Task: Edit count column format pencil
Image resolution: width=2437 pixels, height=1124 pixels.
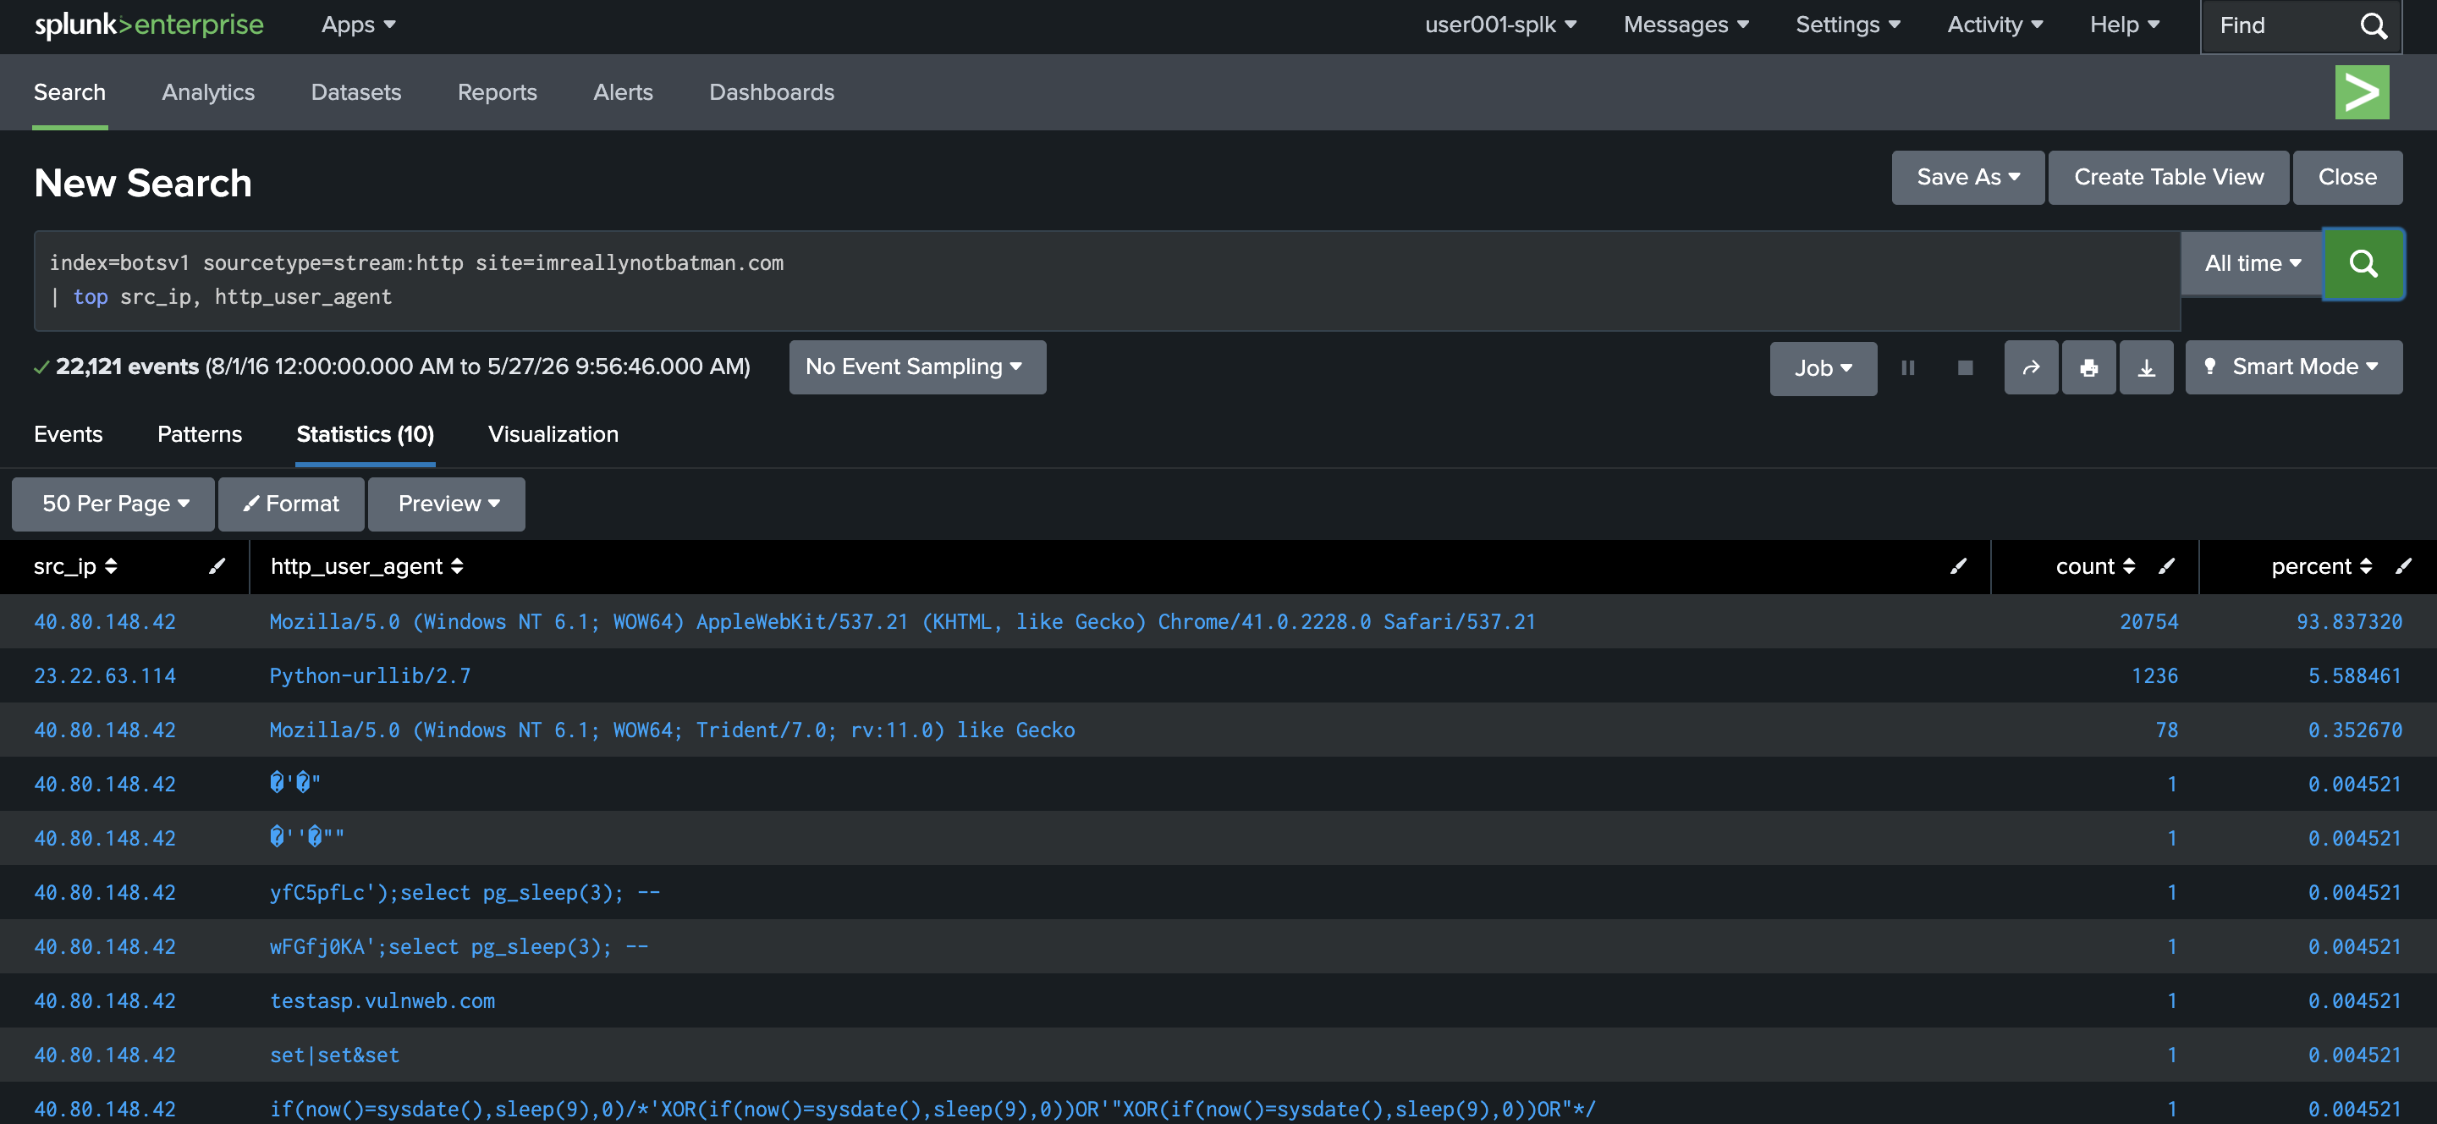Action: (x=2166, y=565)
